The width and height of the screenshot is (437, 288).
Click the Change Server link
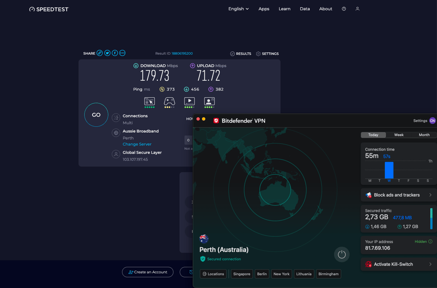(x=137, y=144)
